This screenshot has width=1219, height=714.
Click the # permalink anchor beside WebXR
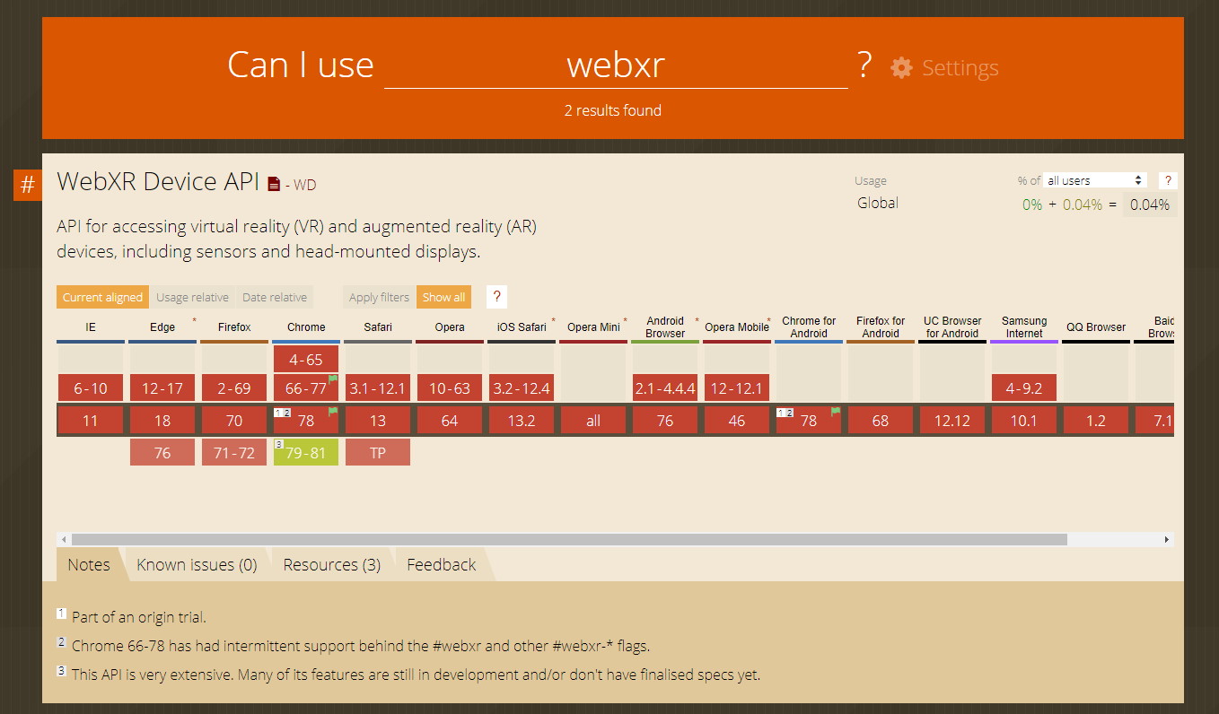tap(27, 185)
